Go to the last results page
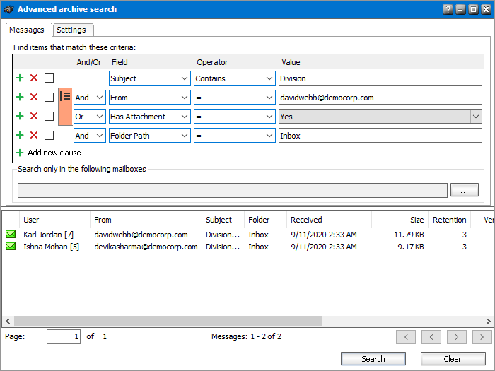Viewport: 495px width, 371px height. tap(482, 337)
